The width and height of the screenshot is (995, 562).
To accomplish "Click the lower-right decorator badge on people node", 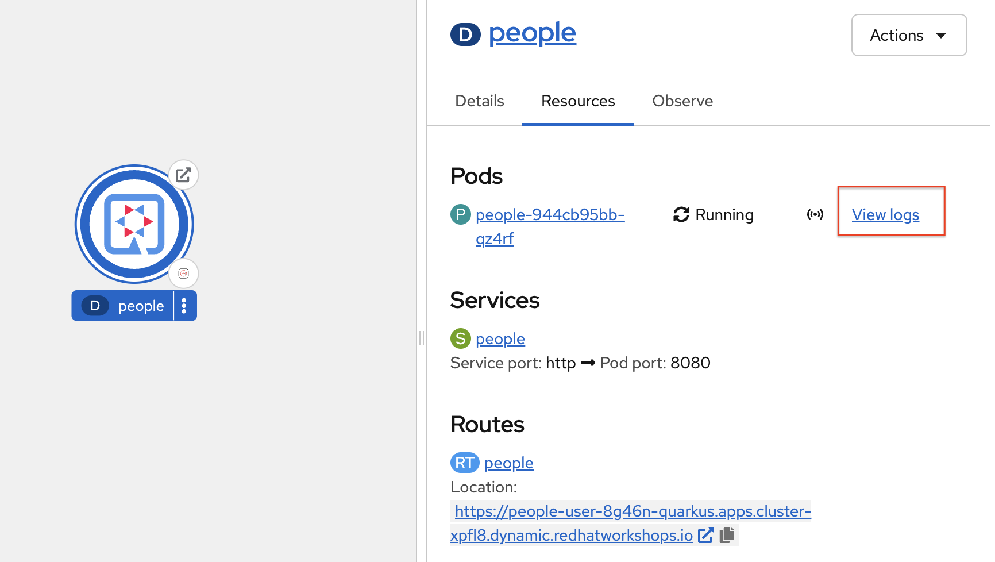I will 183,274.
